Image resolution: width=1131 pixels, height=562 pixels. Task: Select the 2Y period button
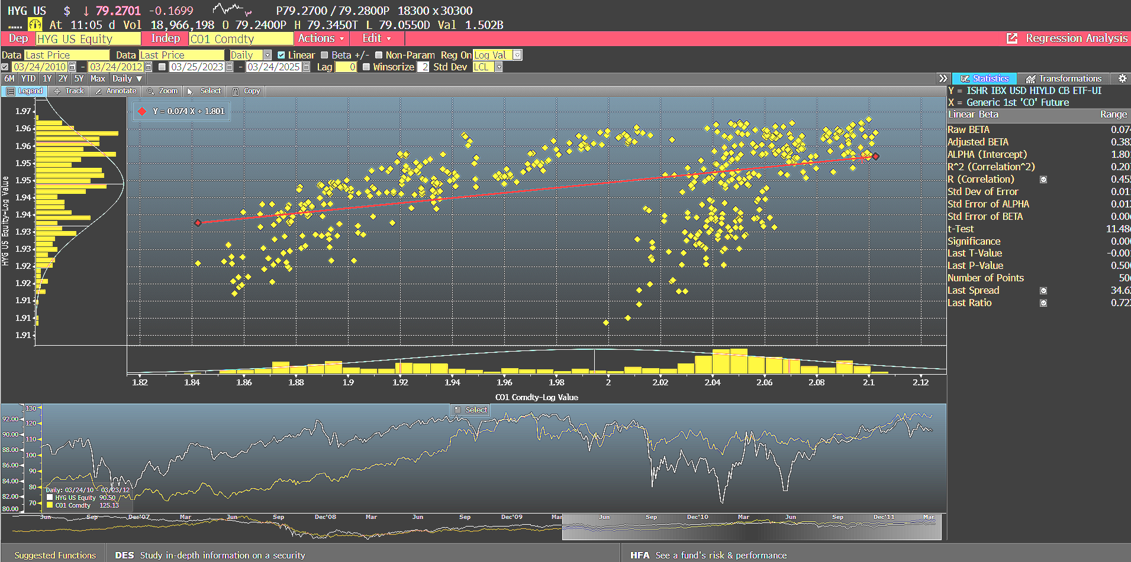pyautogui.click(x=63, y=79)
